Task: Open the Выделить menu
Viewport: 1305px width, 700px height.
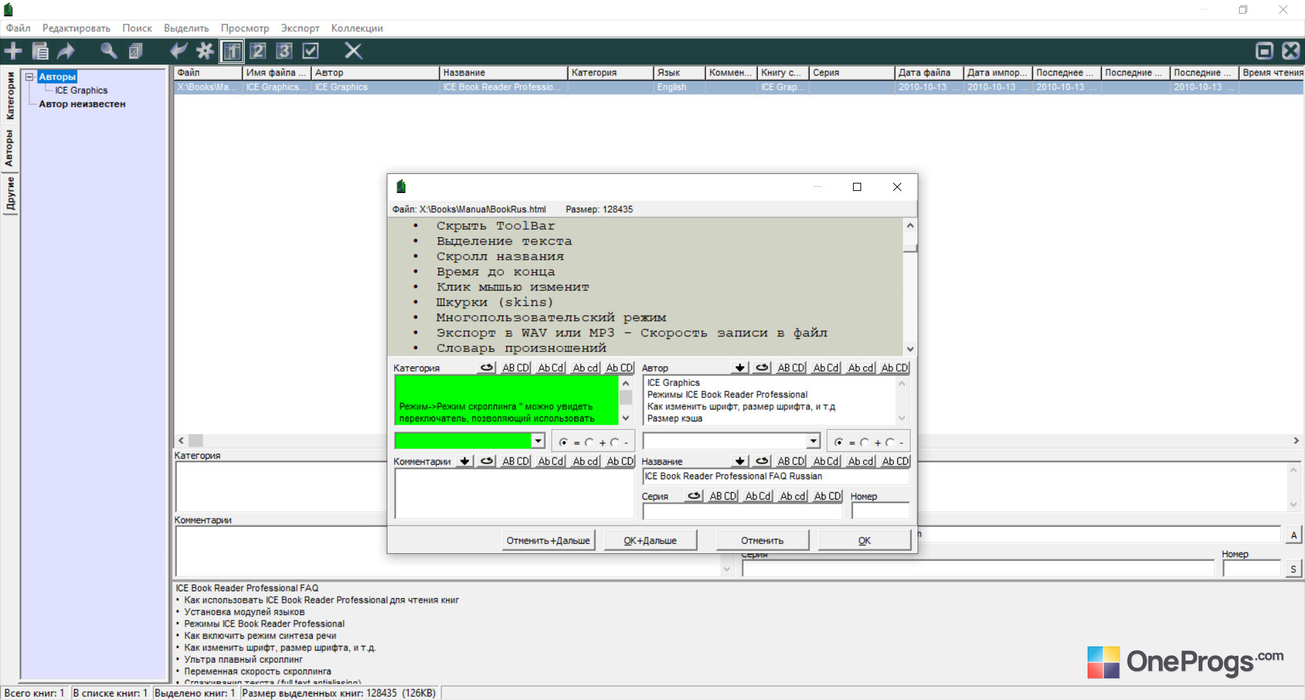Action: pos(186,28)
